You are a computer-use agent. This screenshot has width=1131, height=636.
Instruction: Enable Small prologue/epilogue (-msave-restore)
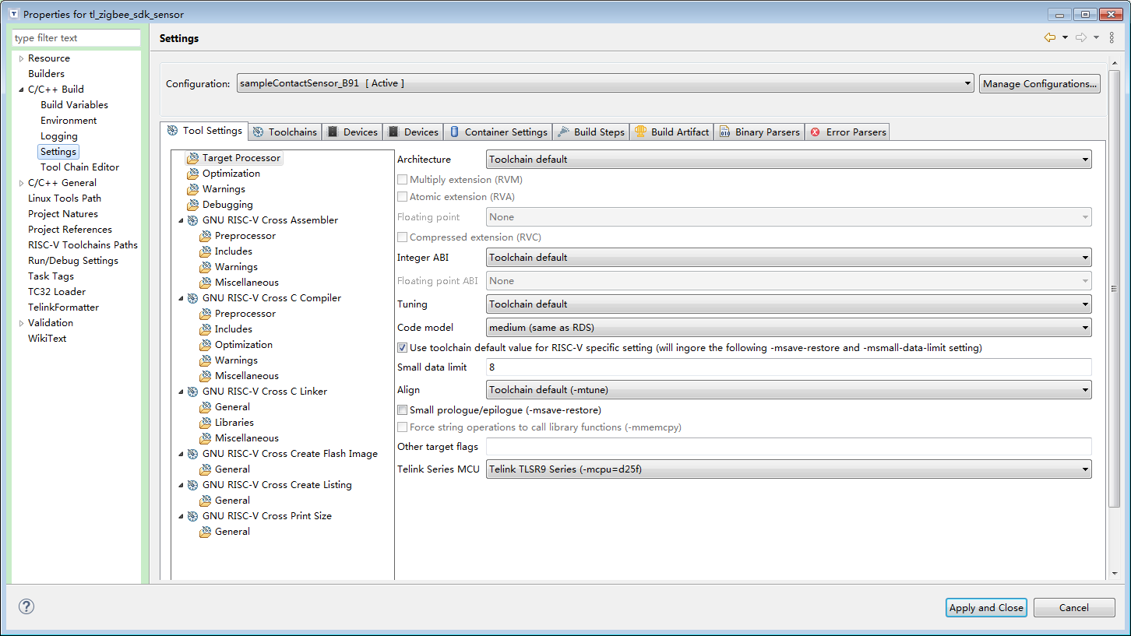(x=403, y=409)
